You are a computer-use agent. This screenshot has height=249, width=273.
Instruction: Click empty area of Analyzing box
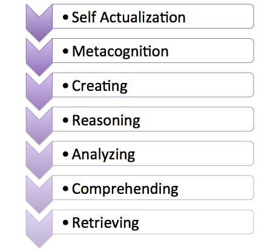(194, 154)
